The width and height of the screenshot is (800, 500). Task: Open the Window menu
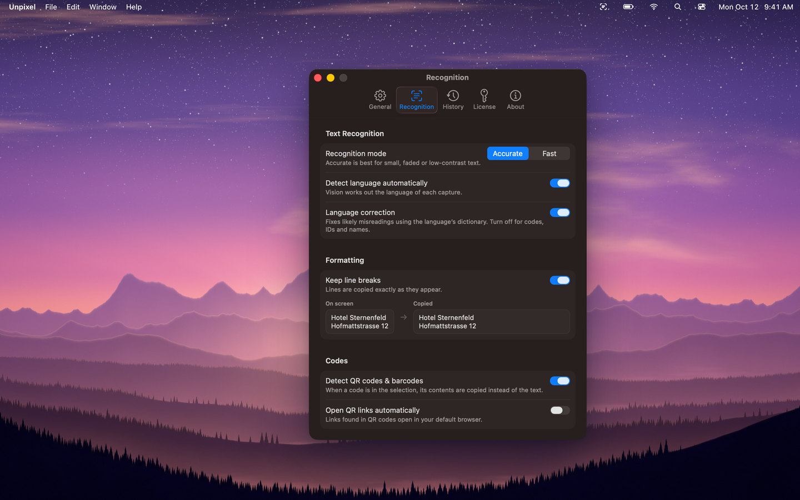click(103, 7)
